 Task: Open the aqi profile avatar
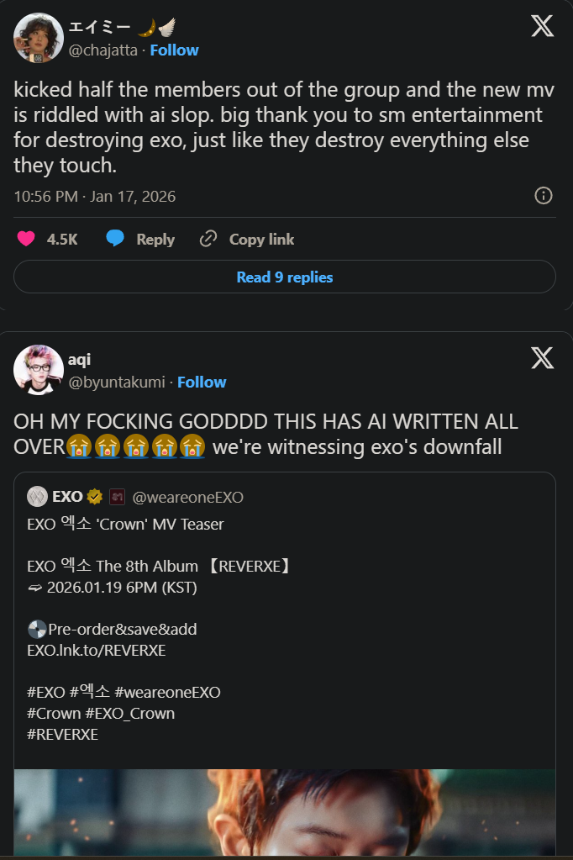[39, 370]
